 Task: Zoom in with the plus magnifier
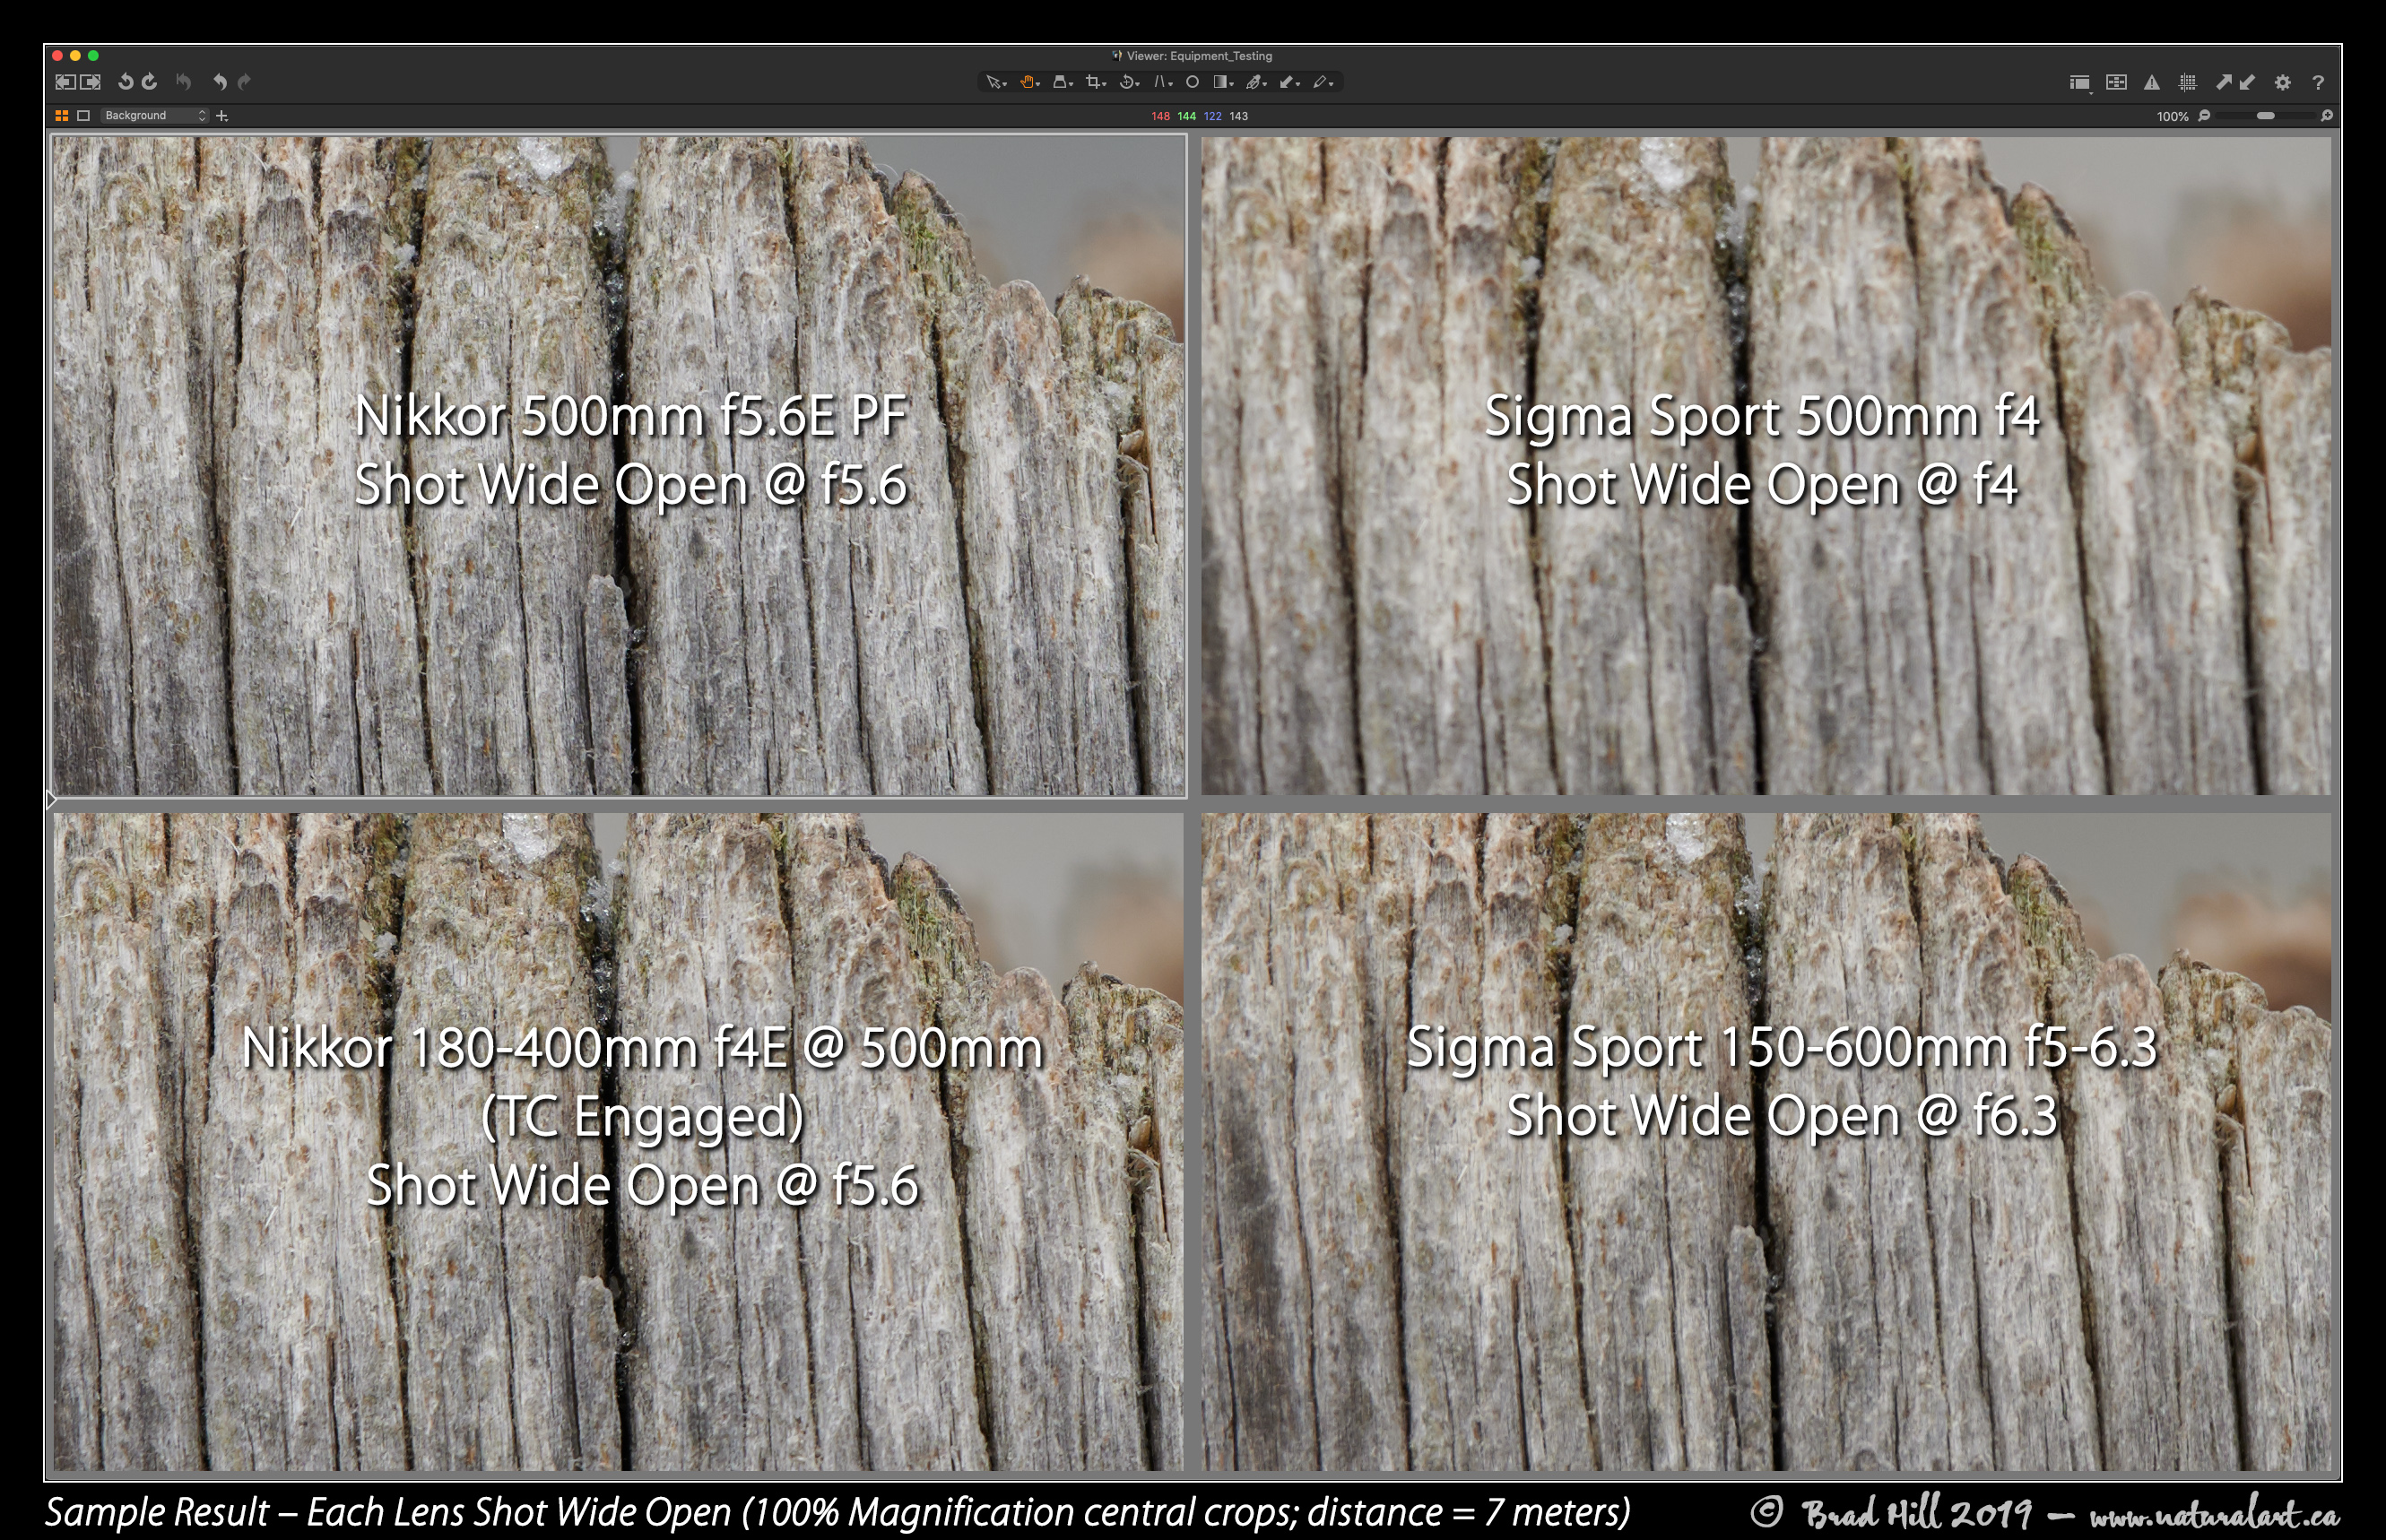pos(2327,116)
